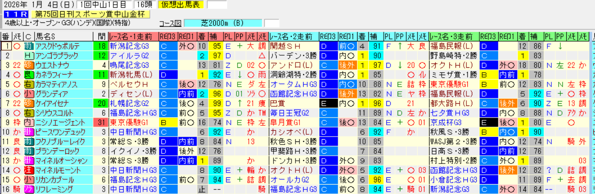
Task: Click the H badge beside アンゴラブラック
Action: click(x=29, y=56)
